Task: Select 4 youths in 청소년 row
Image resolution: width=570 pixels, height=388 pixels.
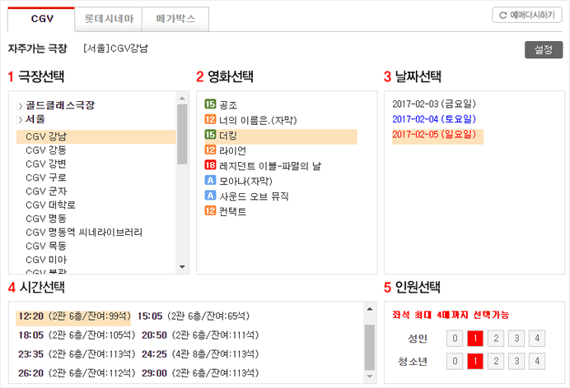Action: (x=537, y=361)
